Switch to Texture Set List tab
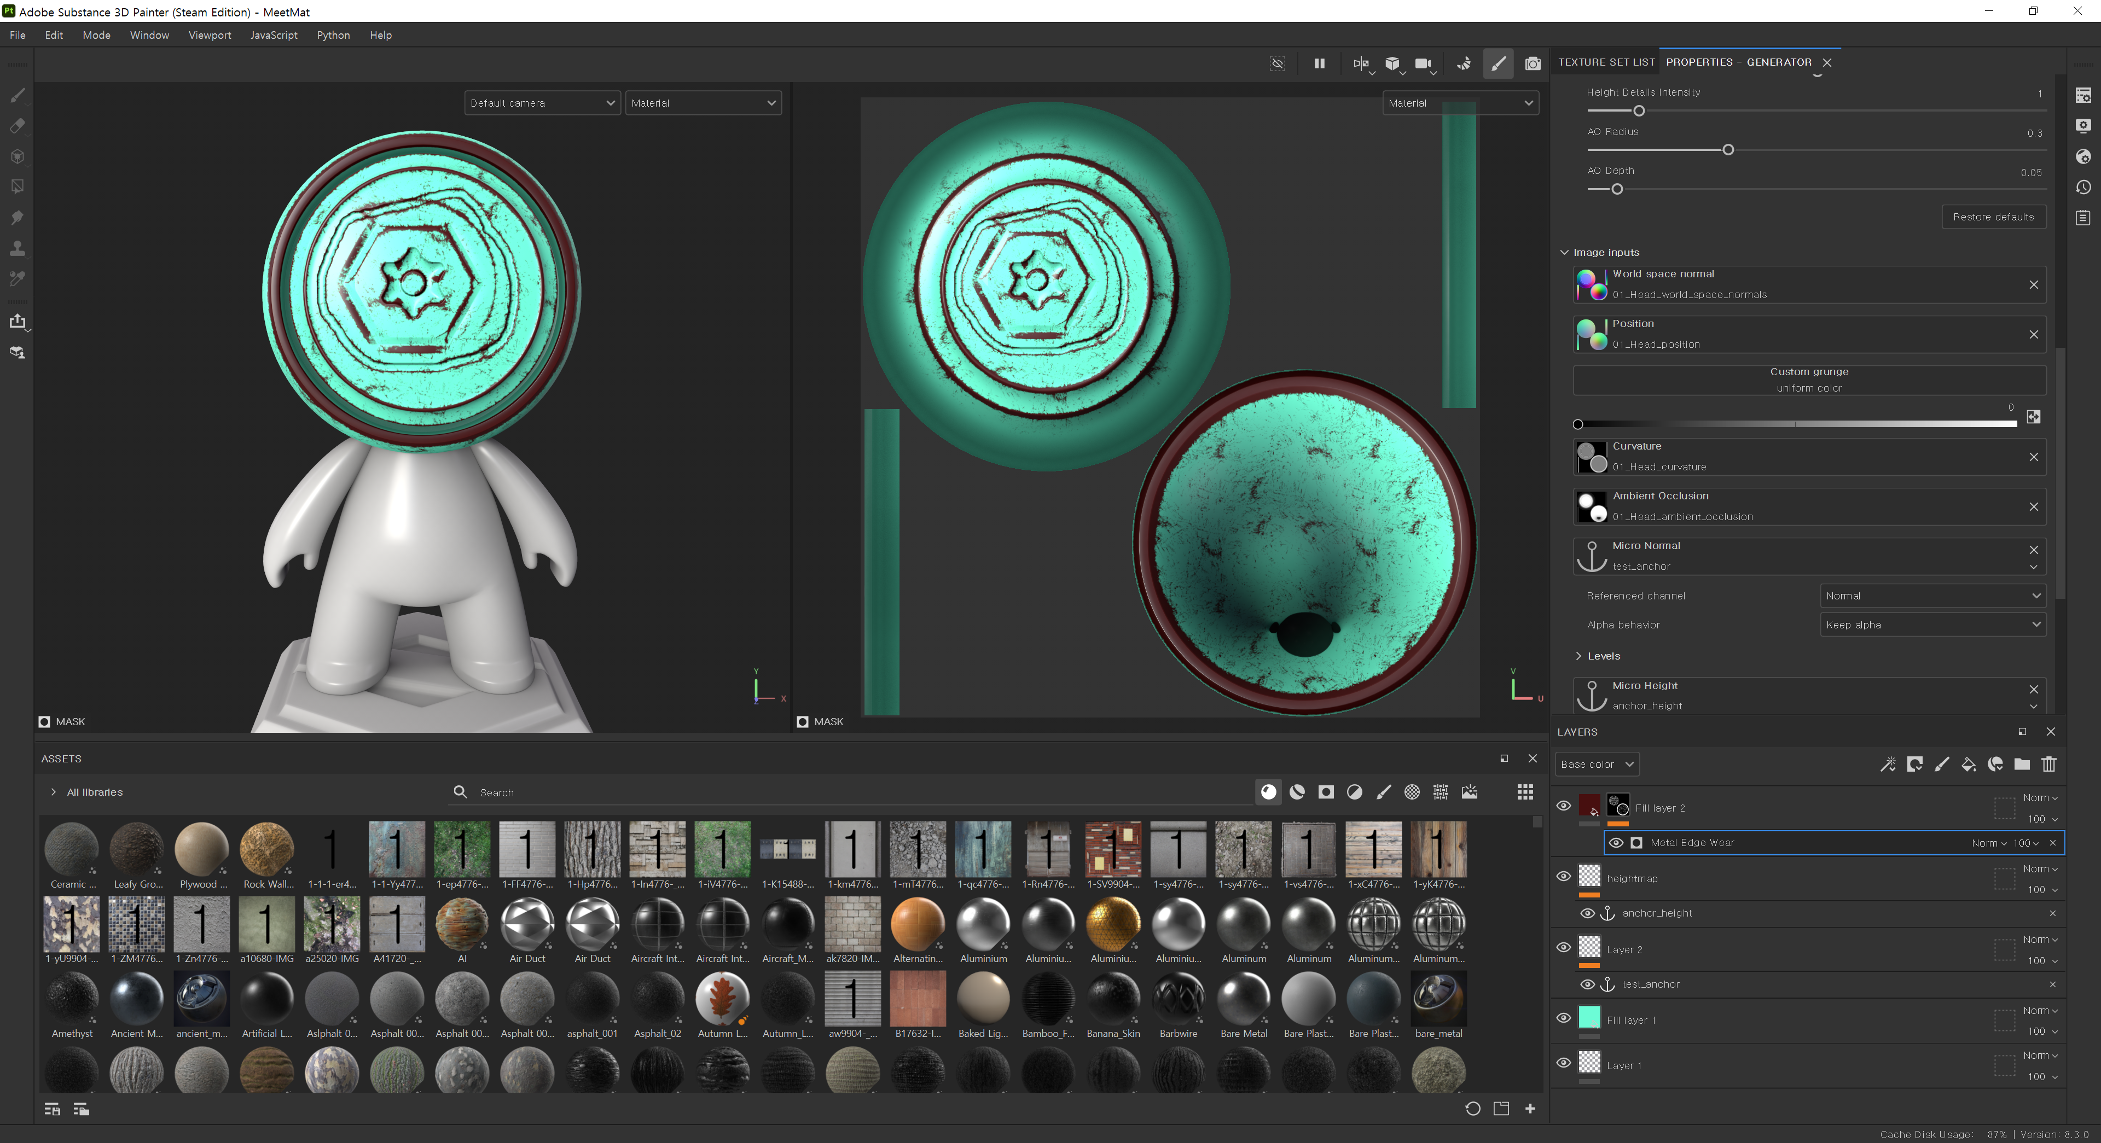This screenshot has height=1143, width=2101. 1606,62
